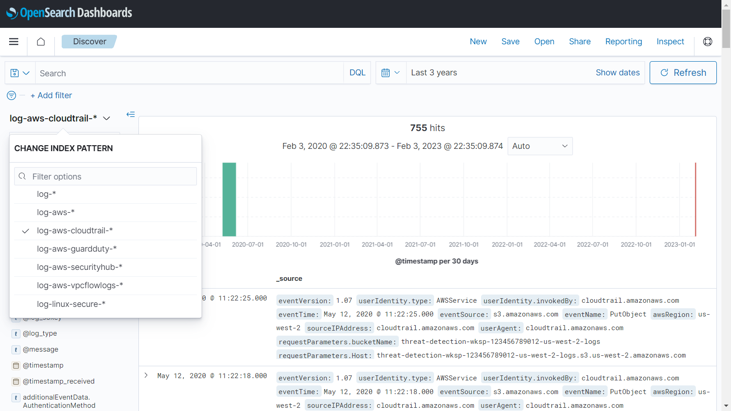Select the checked log-aws-cloudtrail-* option
The width and height of the screenshot is (731, 411).
coord(75,231)
